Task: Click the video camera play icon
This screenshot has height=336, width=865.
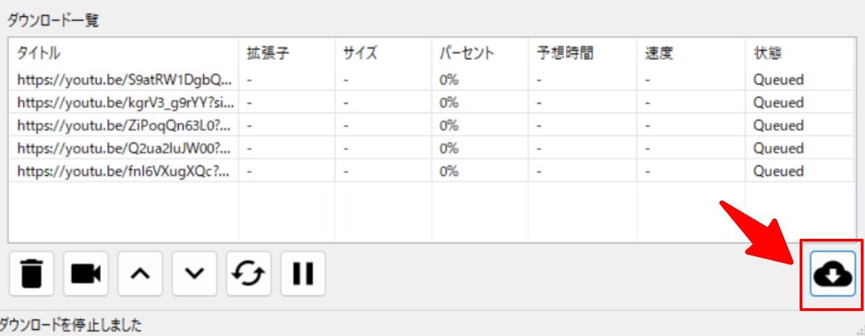Action: (x=86, y=274)
